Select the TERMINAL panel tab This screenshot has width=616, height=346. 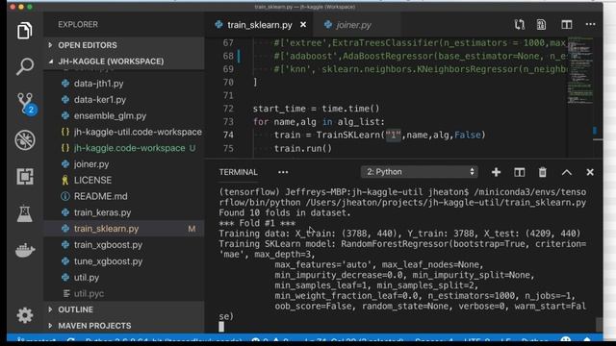(x=238, y=172)
